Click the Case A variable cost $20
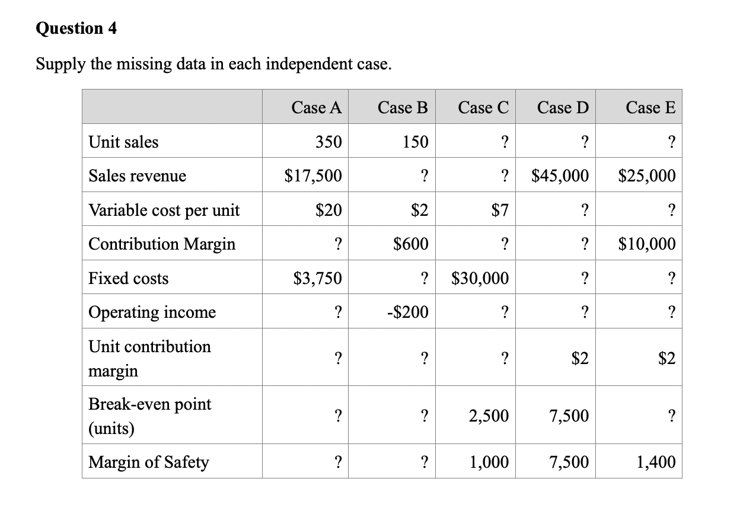The image size is (740, 517). 328,210
